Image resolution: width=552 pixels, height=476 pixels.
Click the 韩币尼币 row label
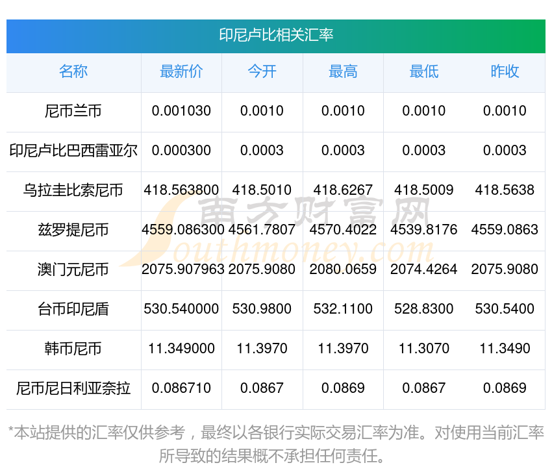(73, 349)
